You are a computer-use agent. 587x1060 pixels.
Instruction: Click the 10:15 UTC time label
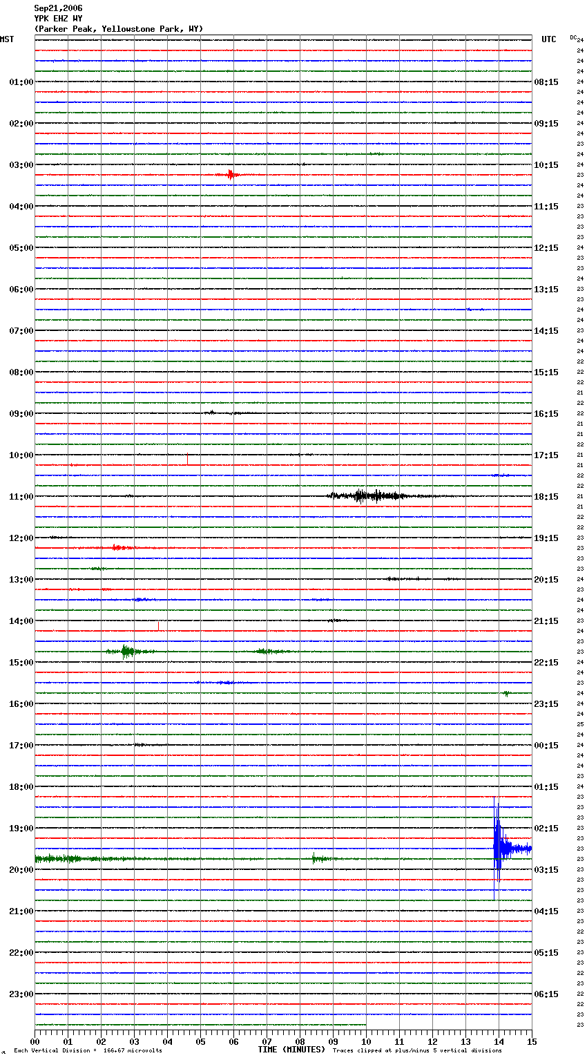546,165
